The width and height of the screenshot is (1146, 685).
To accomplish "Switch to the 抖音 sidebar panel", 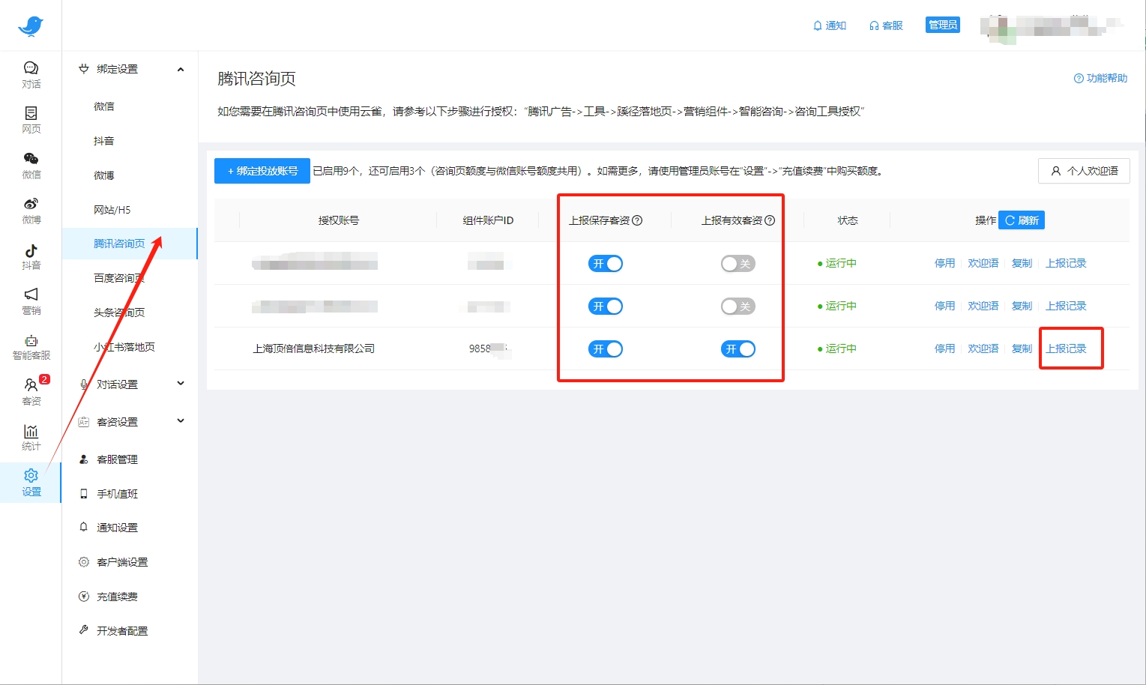I will 31,255.
